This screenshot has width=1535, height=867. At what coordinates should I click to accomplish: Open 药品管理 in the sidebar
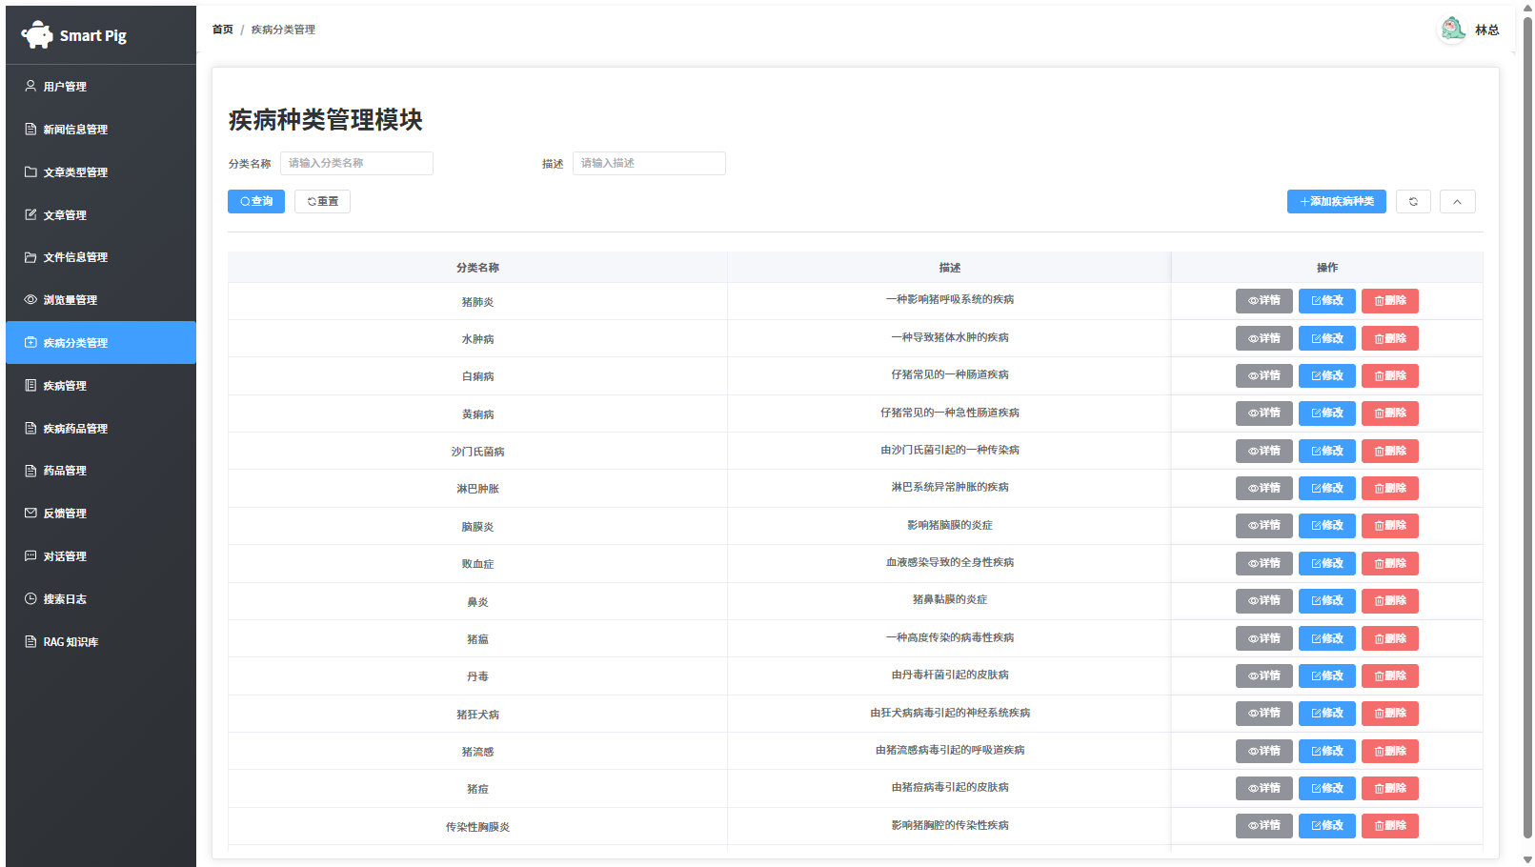click(x=101, y=471)
